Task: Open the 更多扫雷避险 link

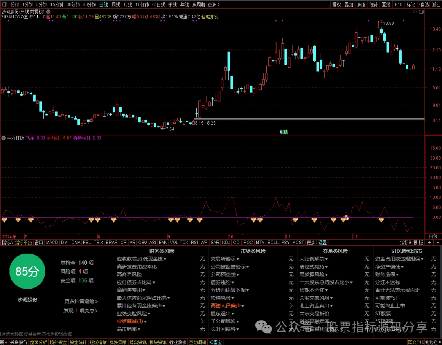Action: click(x=81, y=301)
